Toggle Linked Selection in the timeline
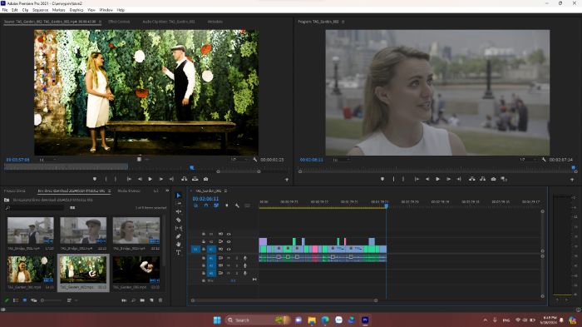Image resolution: width=582 pixels, height=327 pixels. point(216,206)
